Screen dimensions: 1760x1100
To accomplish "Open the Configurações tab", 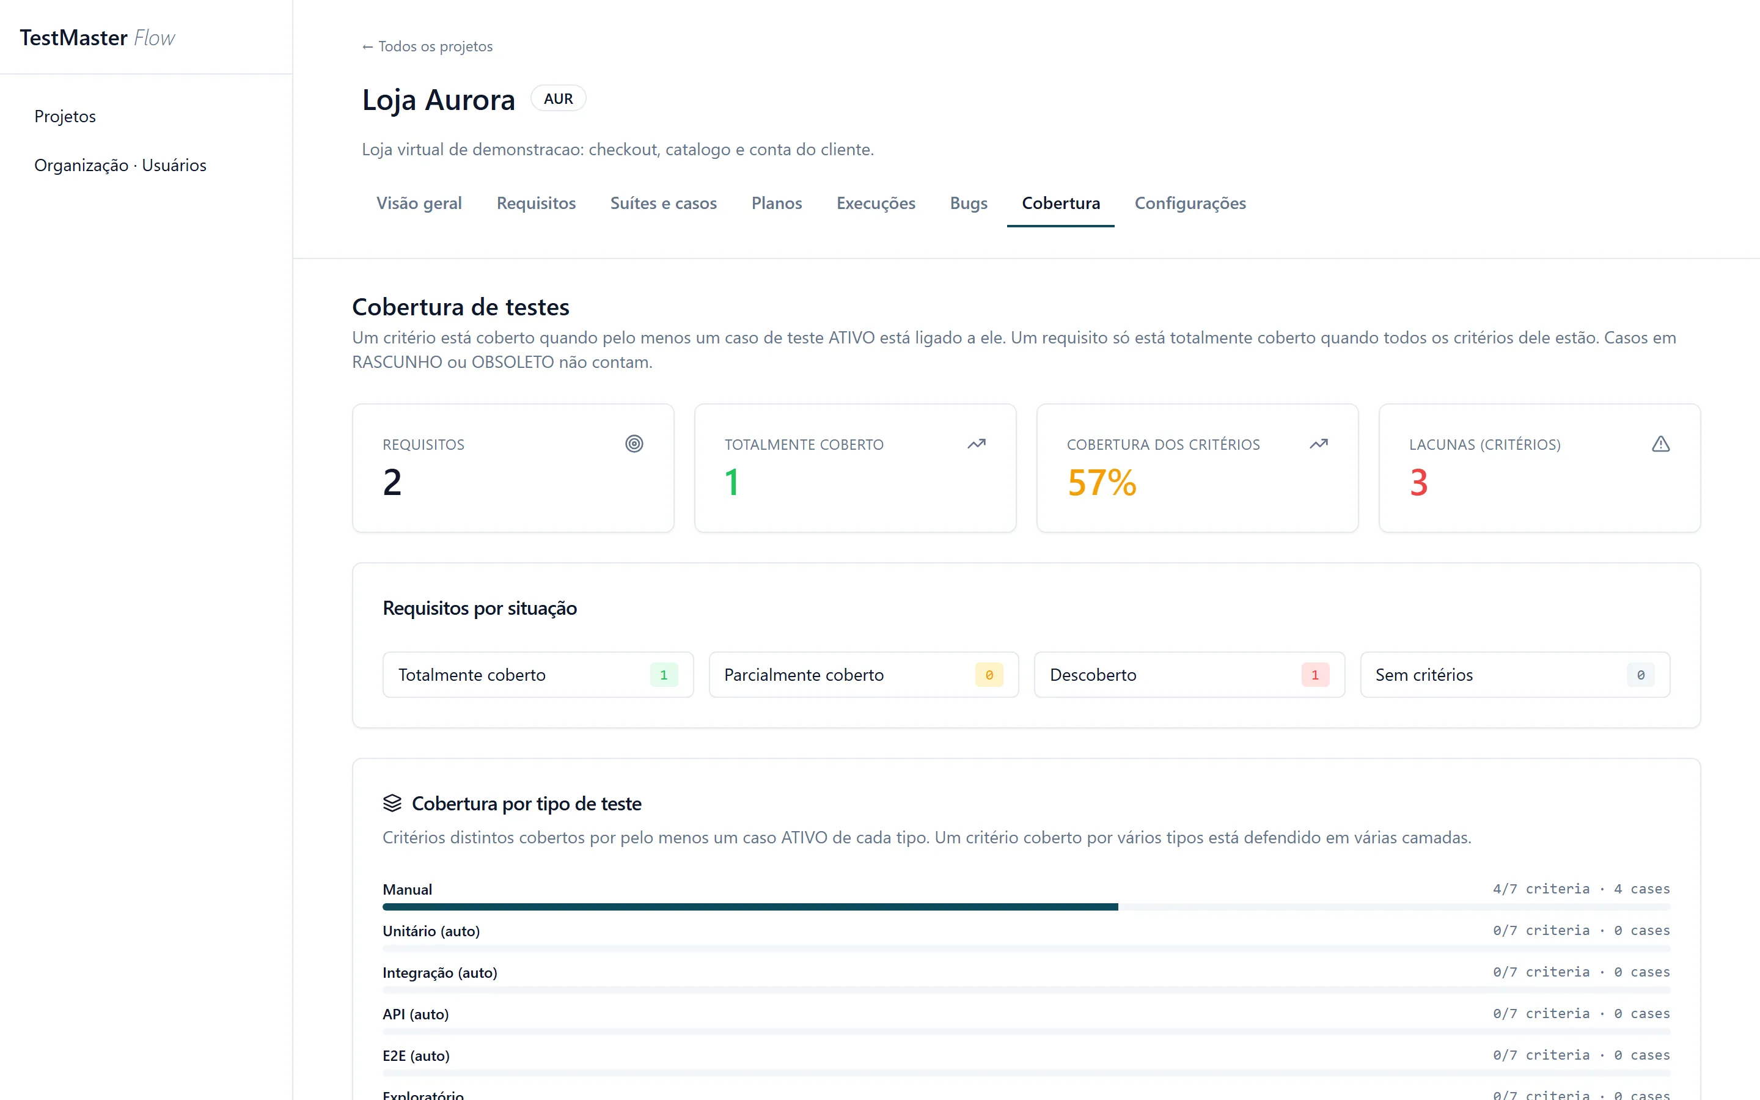I will (x=1190, y=203).
